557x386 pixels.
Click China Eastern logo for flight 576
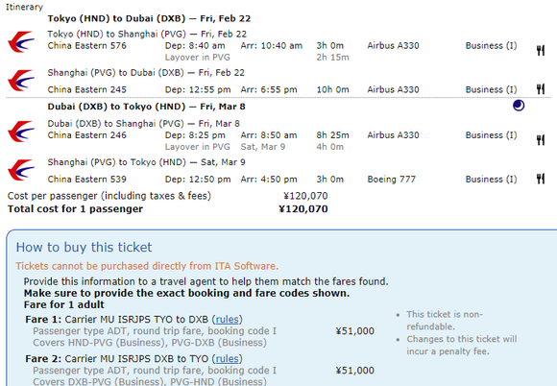click(x=21, y=42)
